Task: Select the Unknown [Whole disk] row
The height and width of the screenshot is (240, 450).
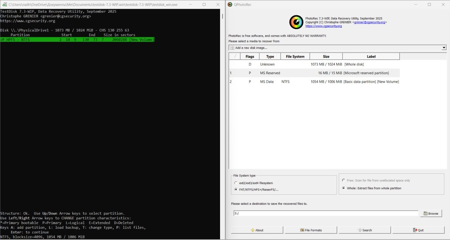Action: pyautogui.click(x=314, y=64)
